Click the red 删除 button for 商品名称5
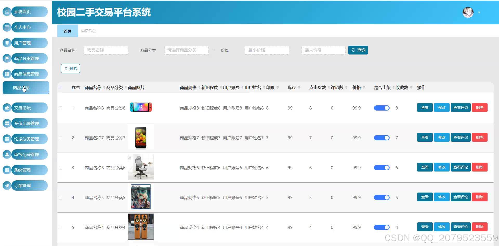This screenshot has height=246, width=499. pyautogui.click(x=480, y=197)
